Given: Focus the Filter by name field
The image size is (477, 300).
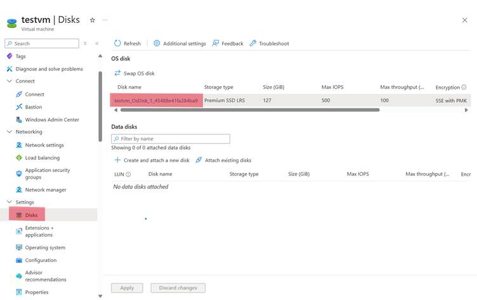Looking at the screenshot, I should (171, 139).
